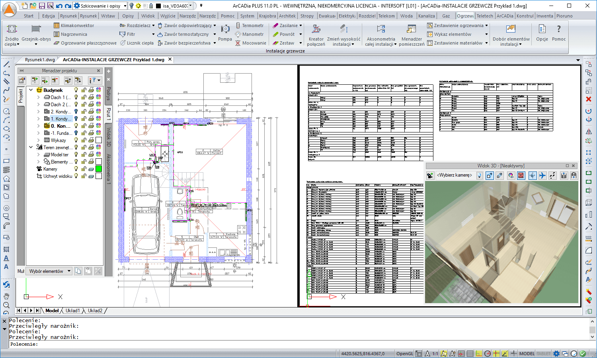Activate orbit mode in Widok 3D

(533, 175)
